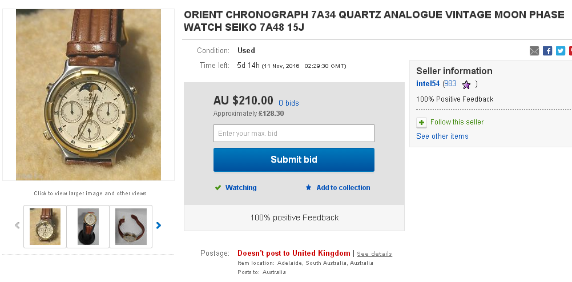Click the blue star beside Add to collection
This screenshot has width=572, height=282.
(309, 188)
